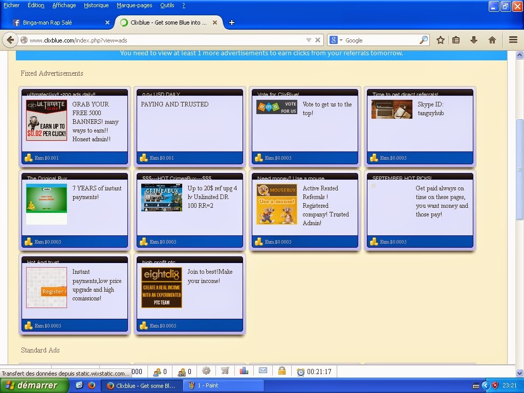Screen dimensions: 524x393
Task: Click coins icon on 0.04 USD DAILY ad footer
Action: pyautogui.click(x=144, y=158)
